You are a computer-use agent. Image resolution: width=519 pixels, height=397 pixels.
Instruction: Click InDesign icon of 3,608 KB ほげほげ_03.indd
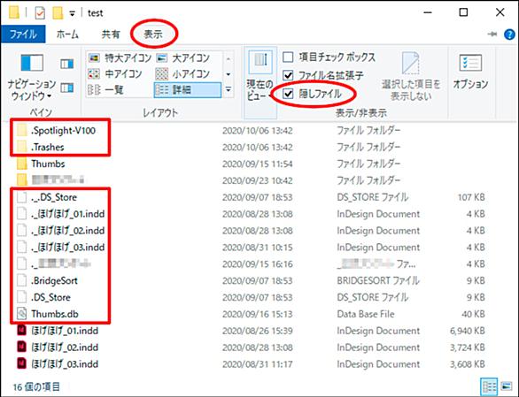pos(21,363)
